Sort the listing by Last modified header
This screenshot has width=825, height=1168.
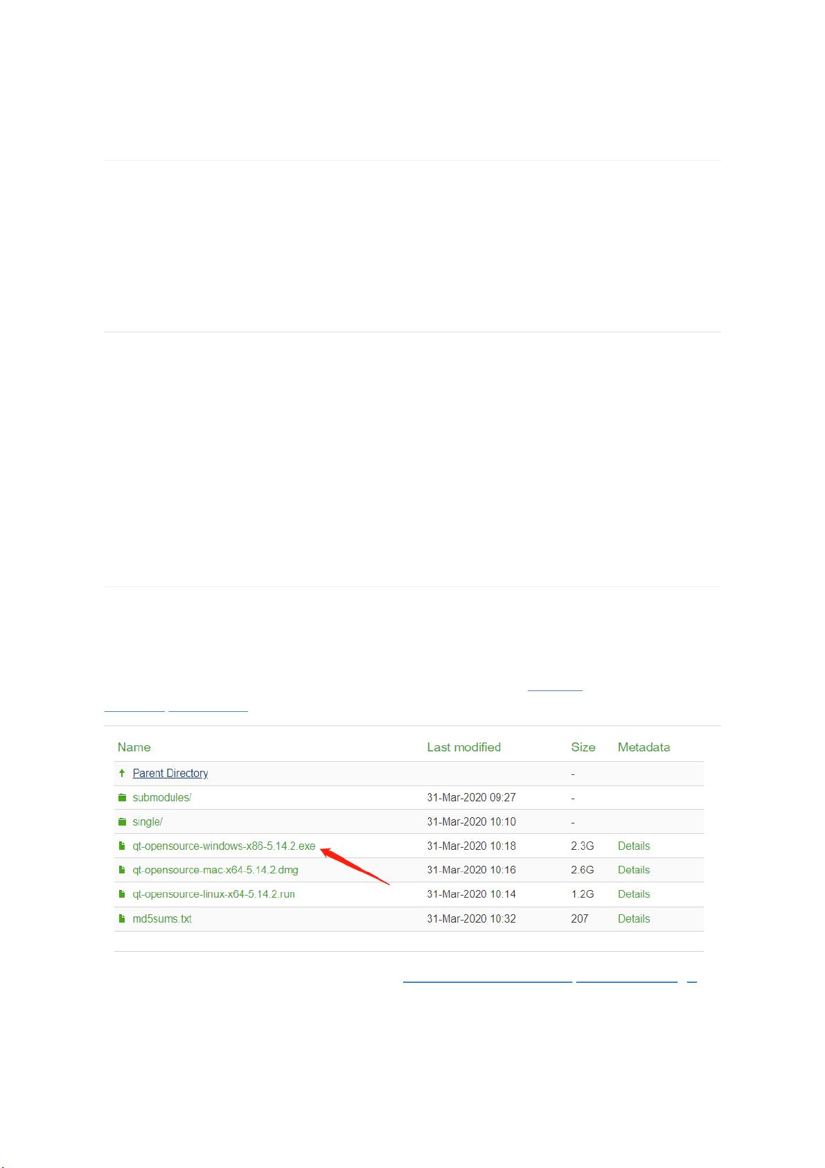[x=463, y=747]
